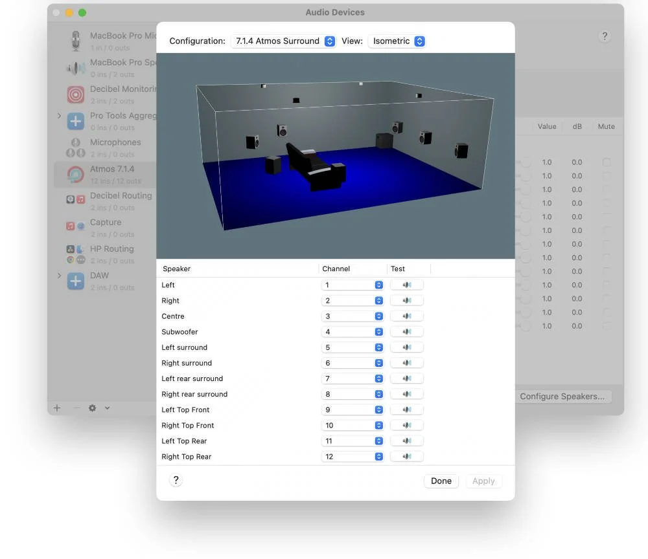Play test tone for Right Top Front
This screenshot has width=648, height=559.
click(407, 426)
